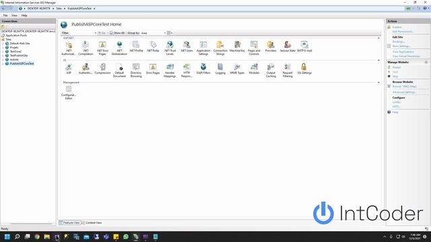The image size is (431, 242).
Task: Open Configuration Editor feature
Action: point(69,92)
